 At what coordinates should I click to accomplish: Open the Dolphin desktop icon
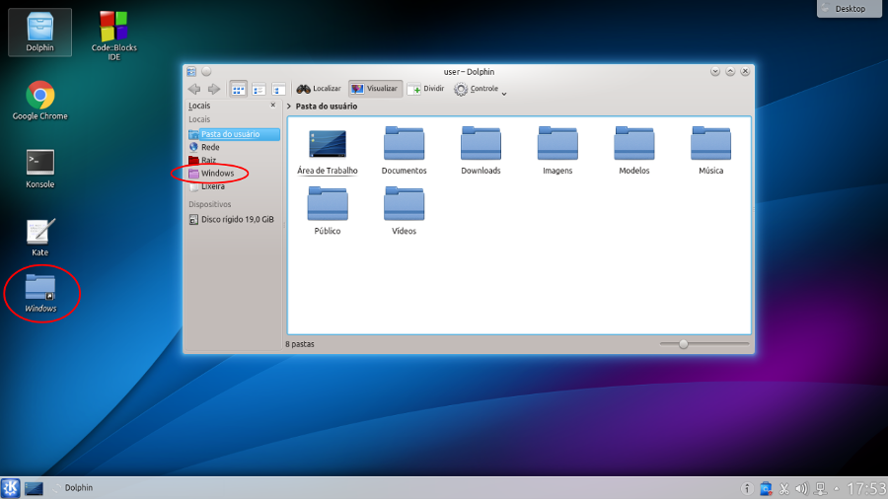click(39, 33)
